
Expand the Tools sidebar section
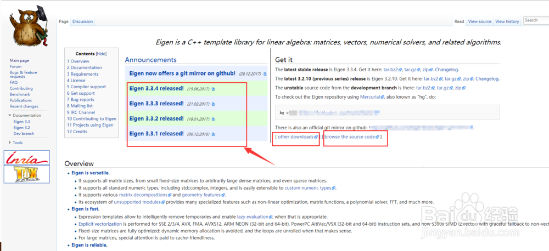[x=10, y=142]
